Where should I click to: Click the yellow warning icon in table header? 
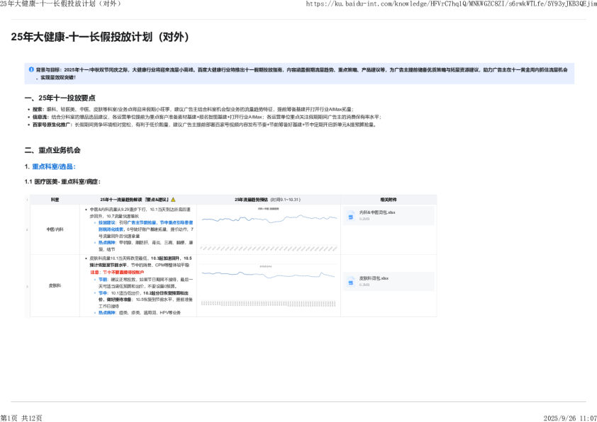tap(173, 200)
